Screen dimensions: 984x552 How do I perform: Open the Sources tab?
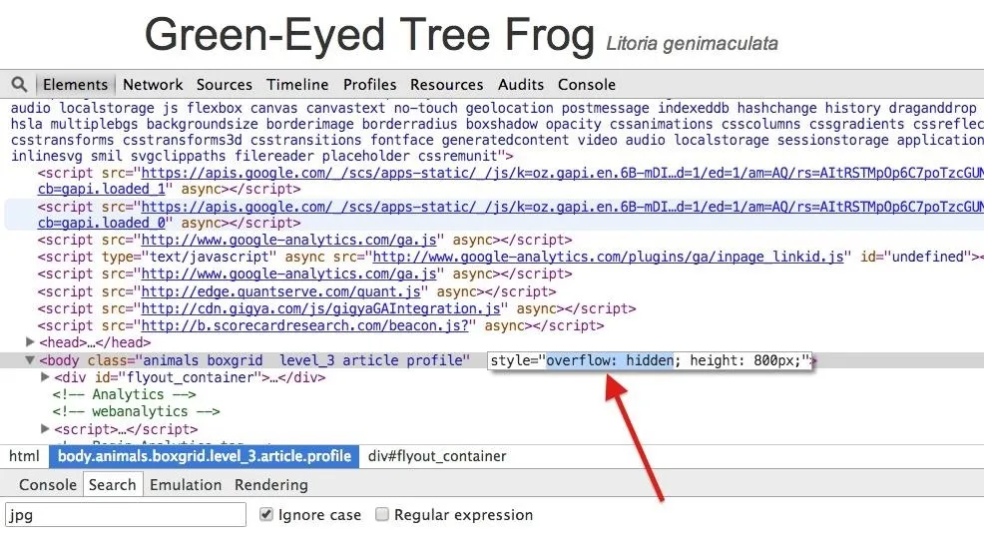pyautogui.click(x=224, y=85)
